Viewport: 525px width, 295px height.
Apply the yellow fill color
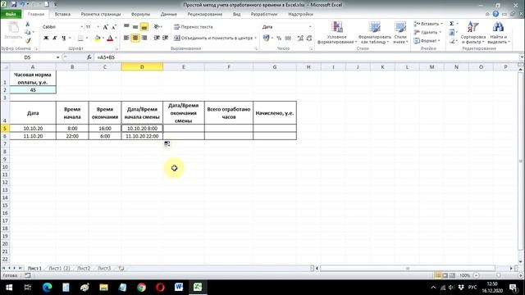click(97, 39)
